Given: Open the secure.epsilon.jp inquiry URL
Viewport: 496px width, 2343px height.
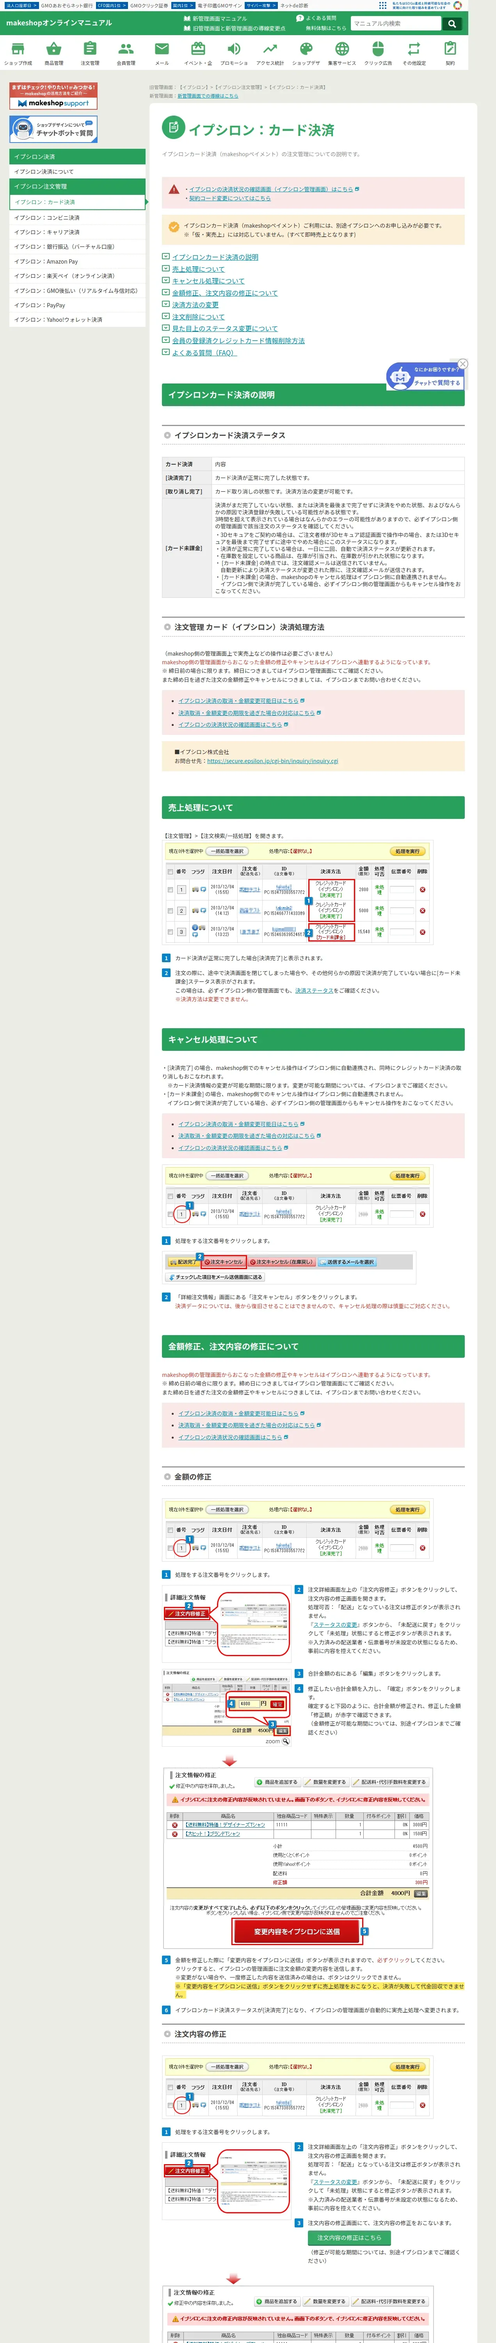Looking at the screenshot, I should pos(272,761).
